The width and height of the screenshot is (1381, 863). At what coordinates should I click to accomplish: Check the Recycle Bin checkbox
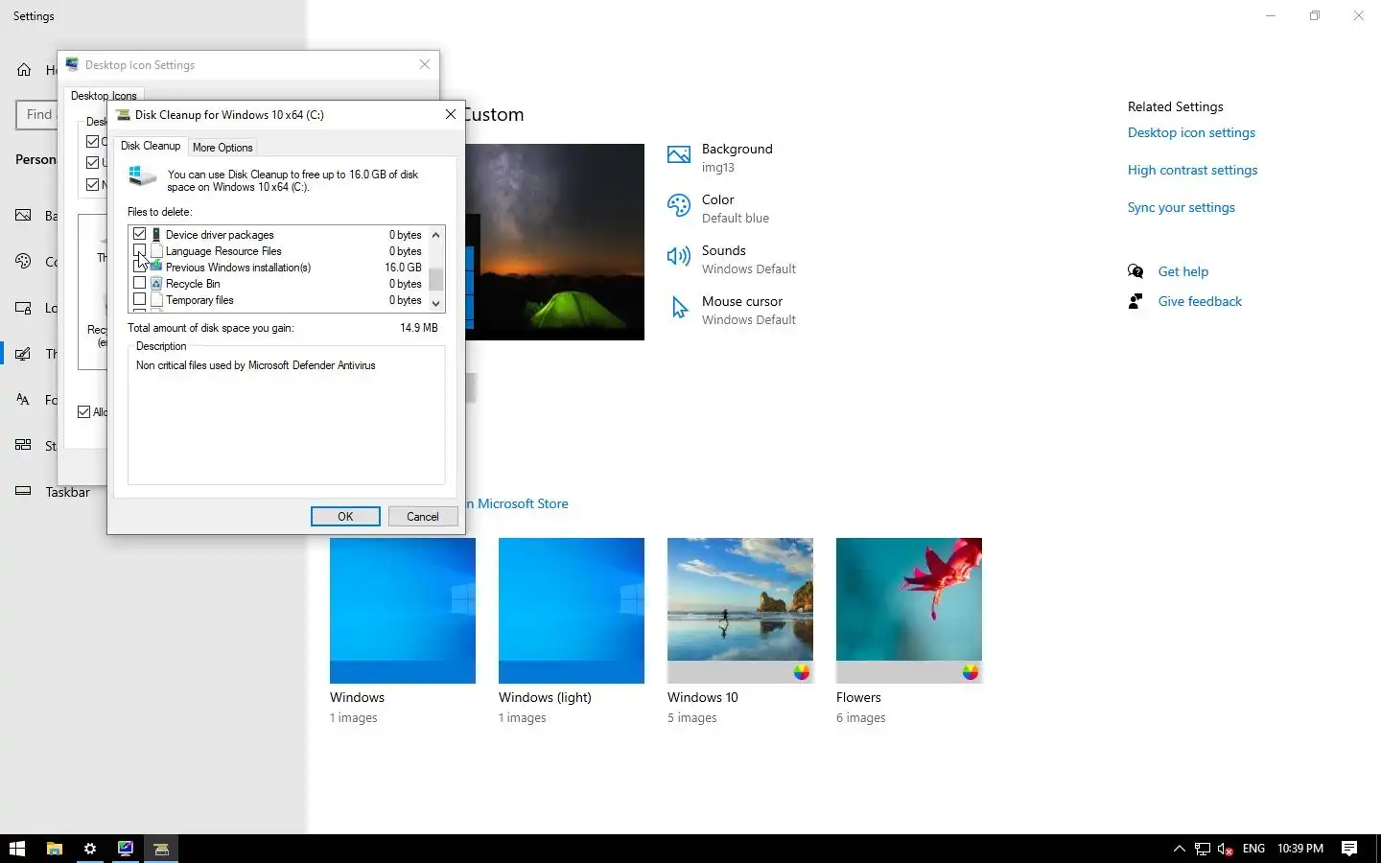[x=140, y=284]
